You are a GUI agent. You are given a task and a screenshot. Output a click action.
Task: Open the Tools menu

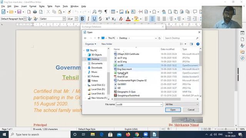point(65,6)
